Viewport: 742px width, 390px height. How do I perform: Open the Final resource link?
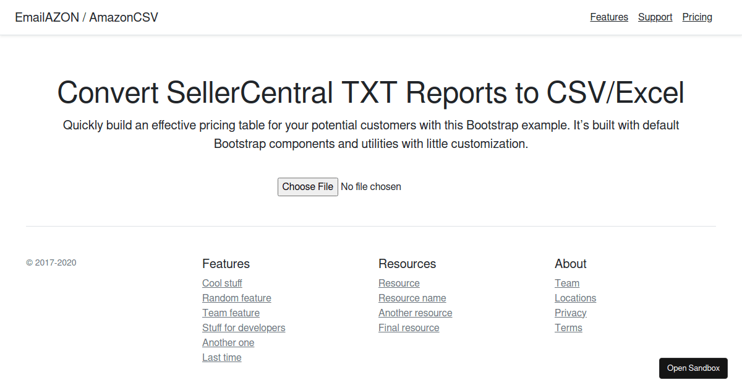(409, 327)
